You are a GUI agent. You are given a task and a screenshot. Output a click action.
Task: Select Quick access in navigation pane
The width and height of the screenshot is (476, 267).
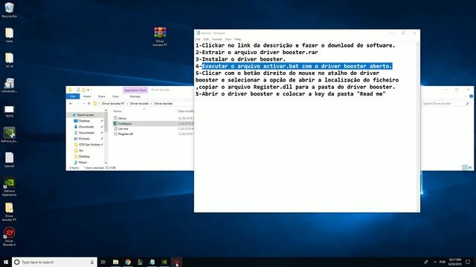coord(86,115)
